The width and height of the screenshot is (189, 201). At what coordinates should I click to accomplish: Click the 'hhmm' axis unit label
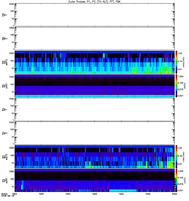(x=4, y=194)
